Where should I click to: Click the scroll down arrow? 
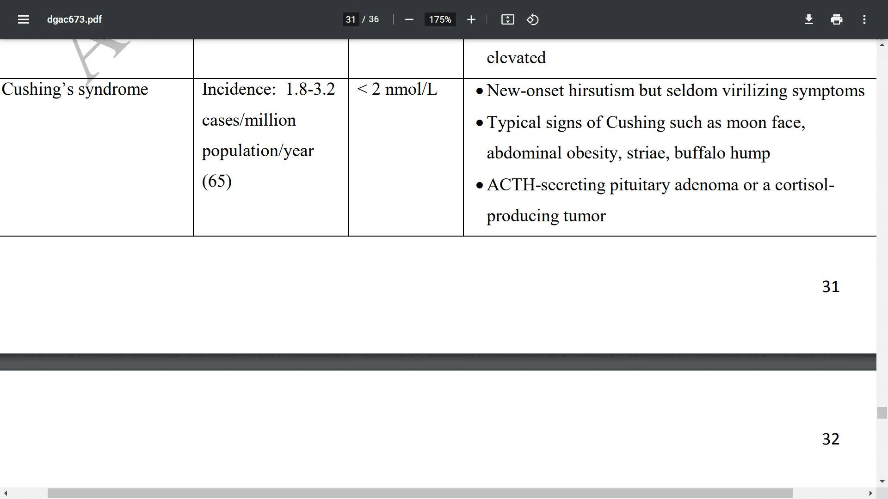[882, 481]
